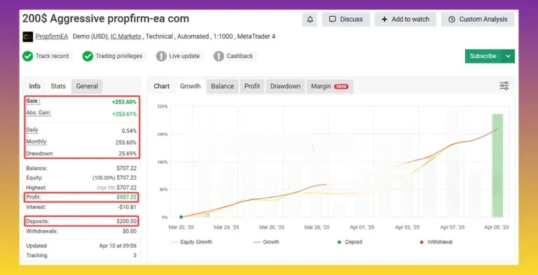This screenshot has width=538, height=275.
Task: Click the page title 200$ Aggressive propfirm-ea com
Action: pyautogui.click(x=106, y=18)
